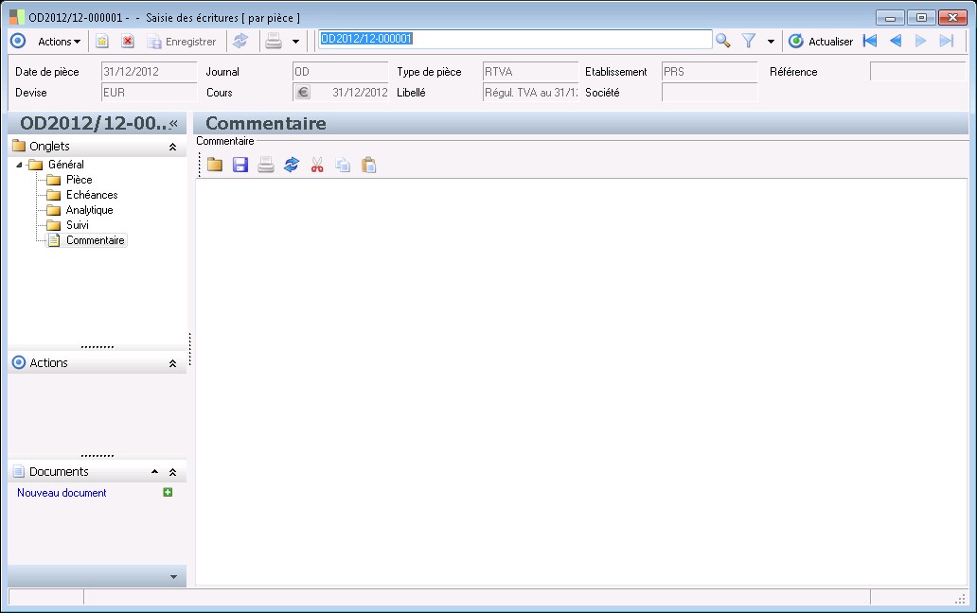Go to the next record

coord(921,41)
